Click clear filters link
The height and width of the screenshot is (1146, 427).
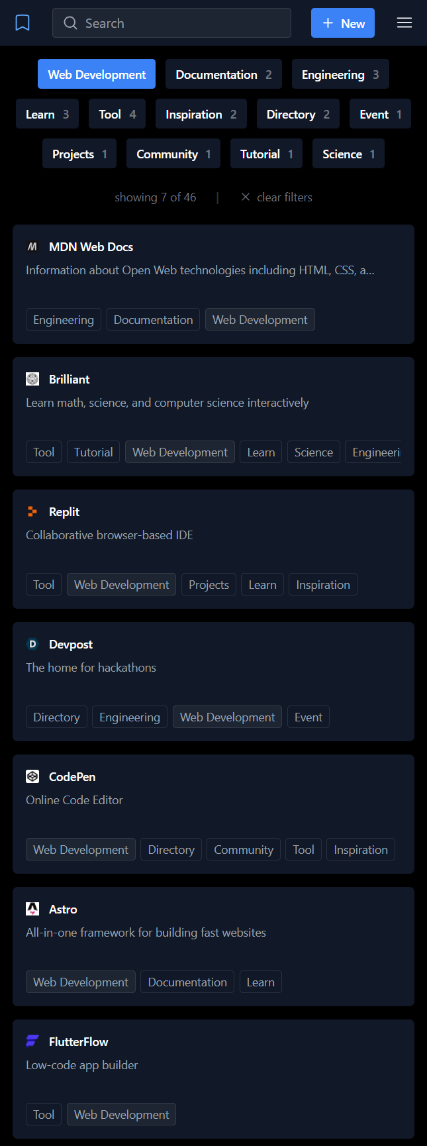coord(277,197)
